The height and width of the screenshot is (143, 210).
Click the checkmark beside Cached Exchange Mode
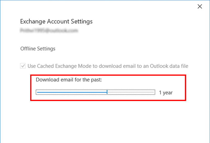coord(23,66)
